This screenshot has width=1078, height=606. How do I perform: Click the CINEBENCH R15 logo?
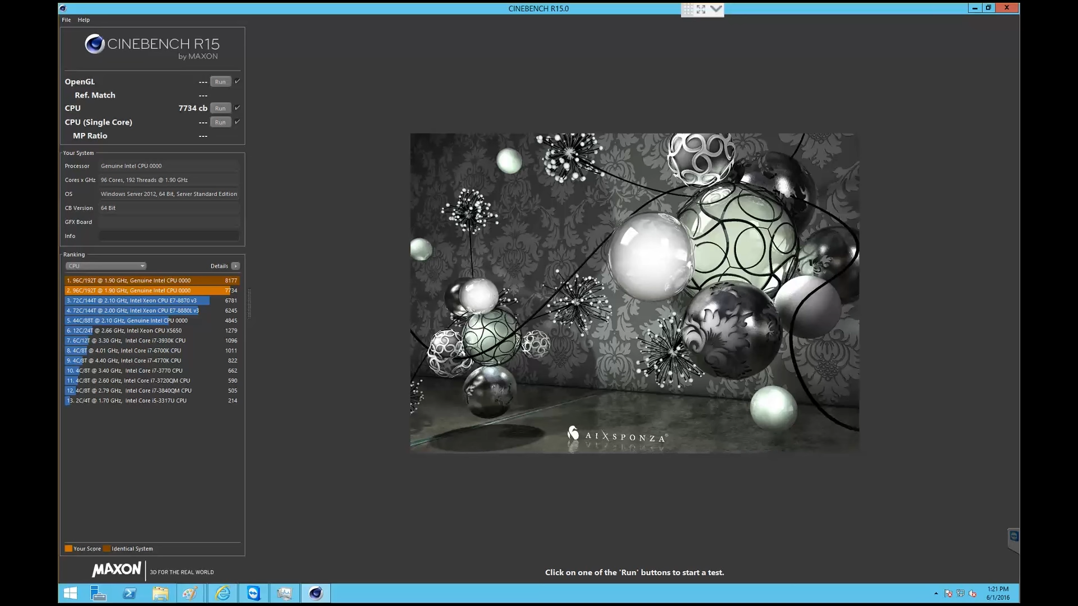click(152, 47)
